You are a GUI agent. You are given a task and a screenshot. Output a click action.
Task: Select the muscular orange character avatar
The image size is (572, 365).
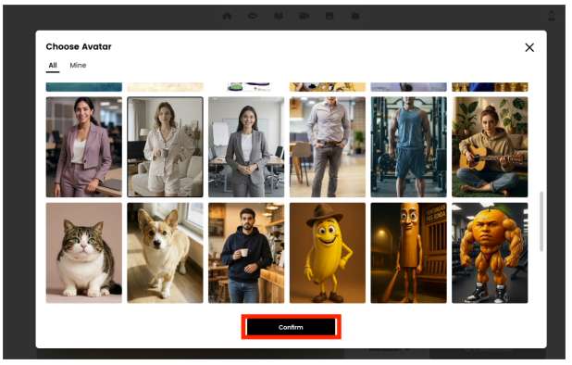click(x=490, y=253)
